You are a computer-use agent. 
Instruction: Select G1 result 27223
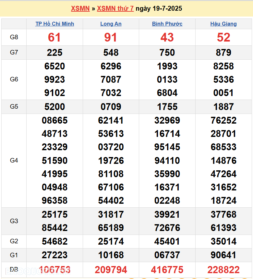coord(54,255)
